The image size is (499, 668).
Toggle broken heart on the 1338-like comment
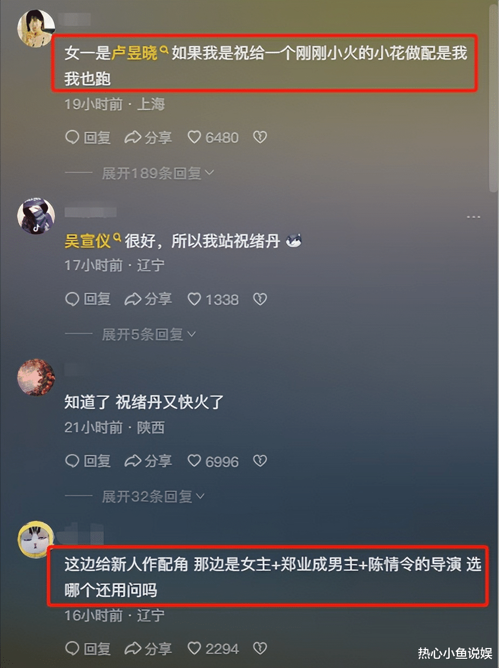pyautogui.click(x=260, y=299)
